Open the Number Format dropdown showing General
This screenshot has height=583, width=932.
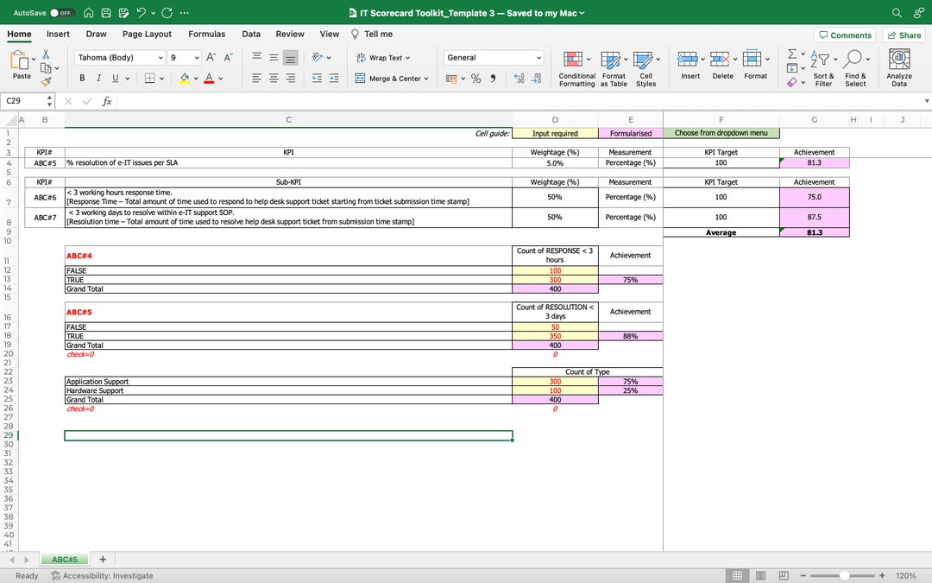coord(492,57)
